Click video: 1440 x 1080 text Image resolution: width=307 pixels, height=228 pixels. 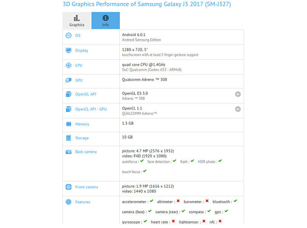(x=139, y=192)
